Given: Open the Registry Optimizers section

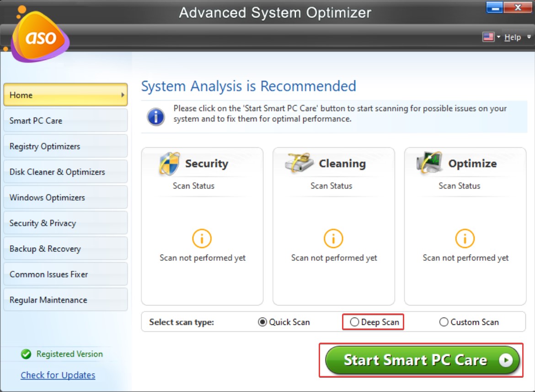Looking at the screenshot, I should (x=65, y=146).
